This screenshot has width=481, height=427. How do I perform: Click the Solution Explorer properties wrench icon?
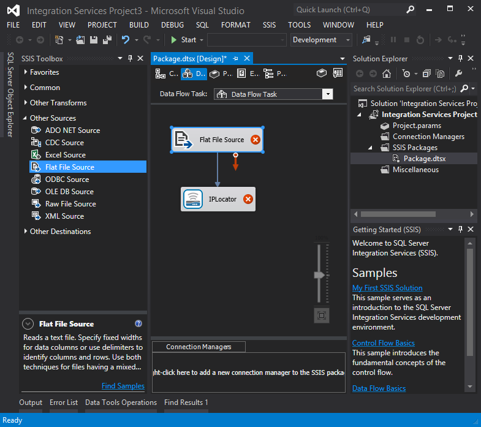point(458,74)
